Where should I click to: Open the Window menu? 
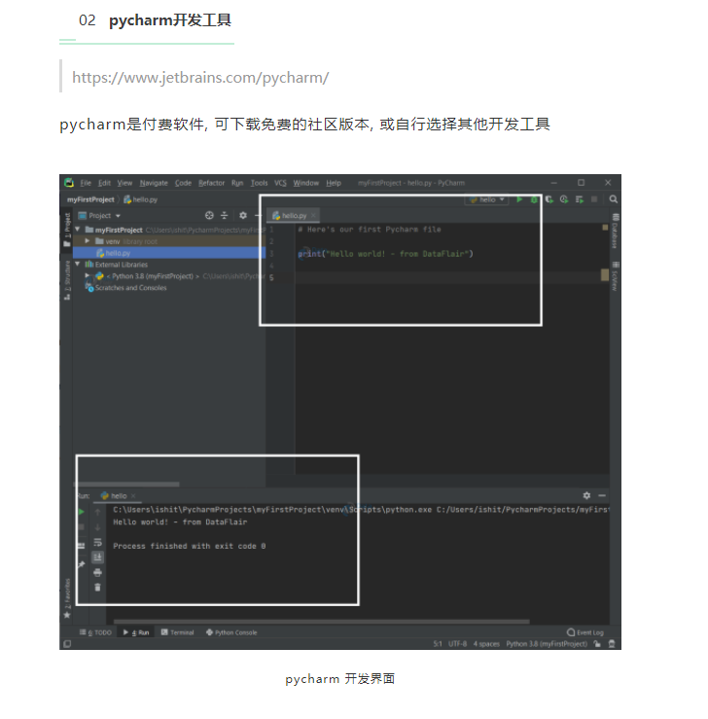(x=306, y=183)
